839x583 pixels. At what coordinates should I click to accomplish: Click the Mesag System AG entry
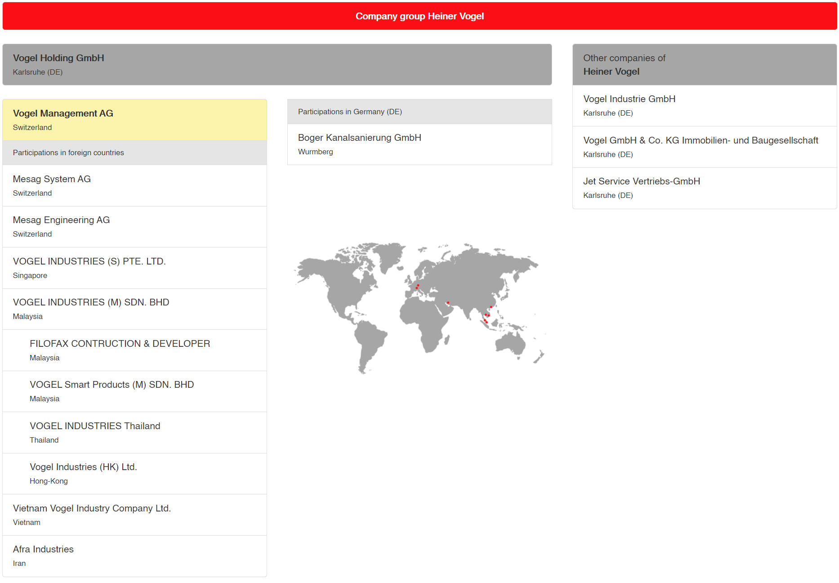(52, 179)
